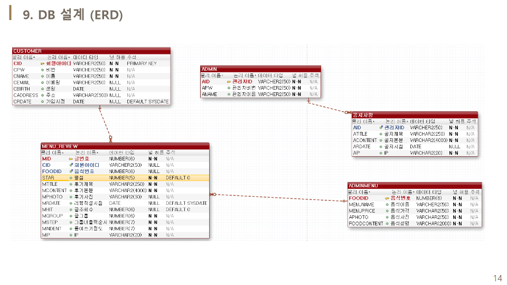Click 'VARCHAR(2000)' data type in FOODCONTENT row
The image size is (507, 285).
point(434,224)
